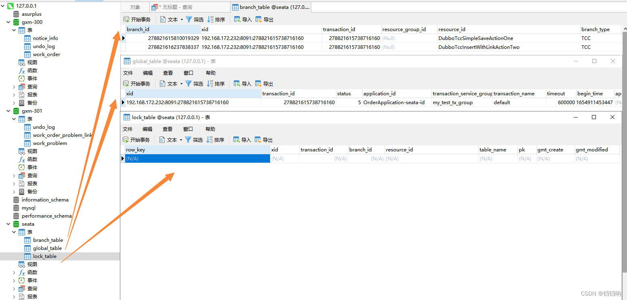Click the information_schema database icon
Screen dimensions: 627x300
(x=16, y=200)
